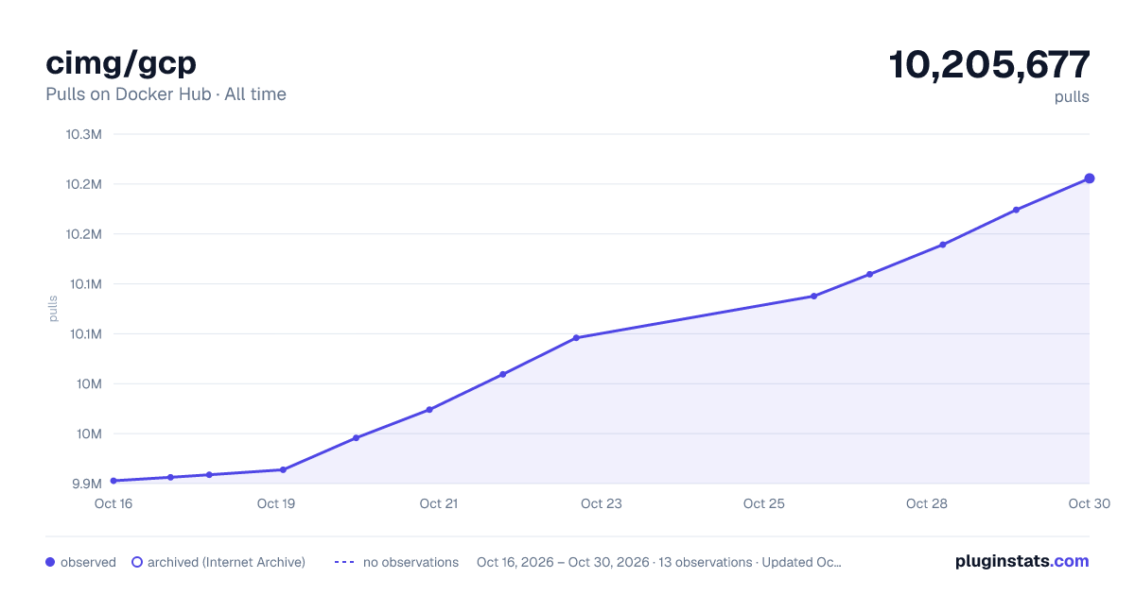Viewport: 1135px width, 595px height.
Task: Click the data point between Oct 28 and Oct 30
Action: click(x=1016, y=210)
